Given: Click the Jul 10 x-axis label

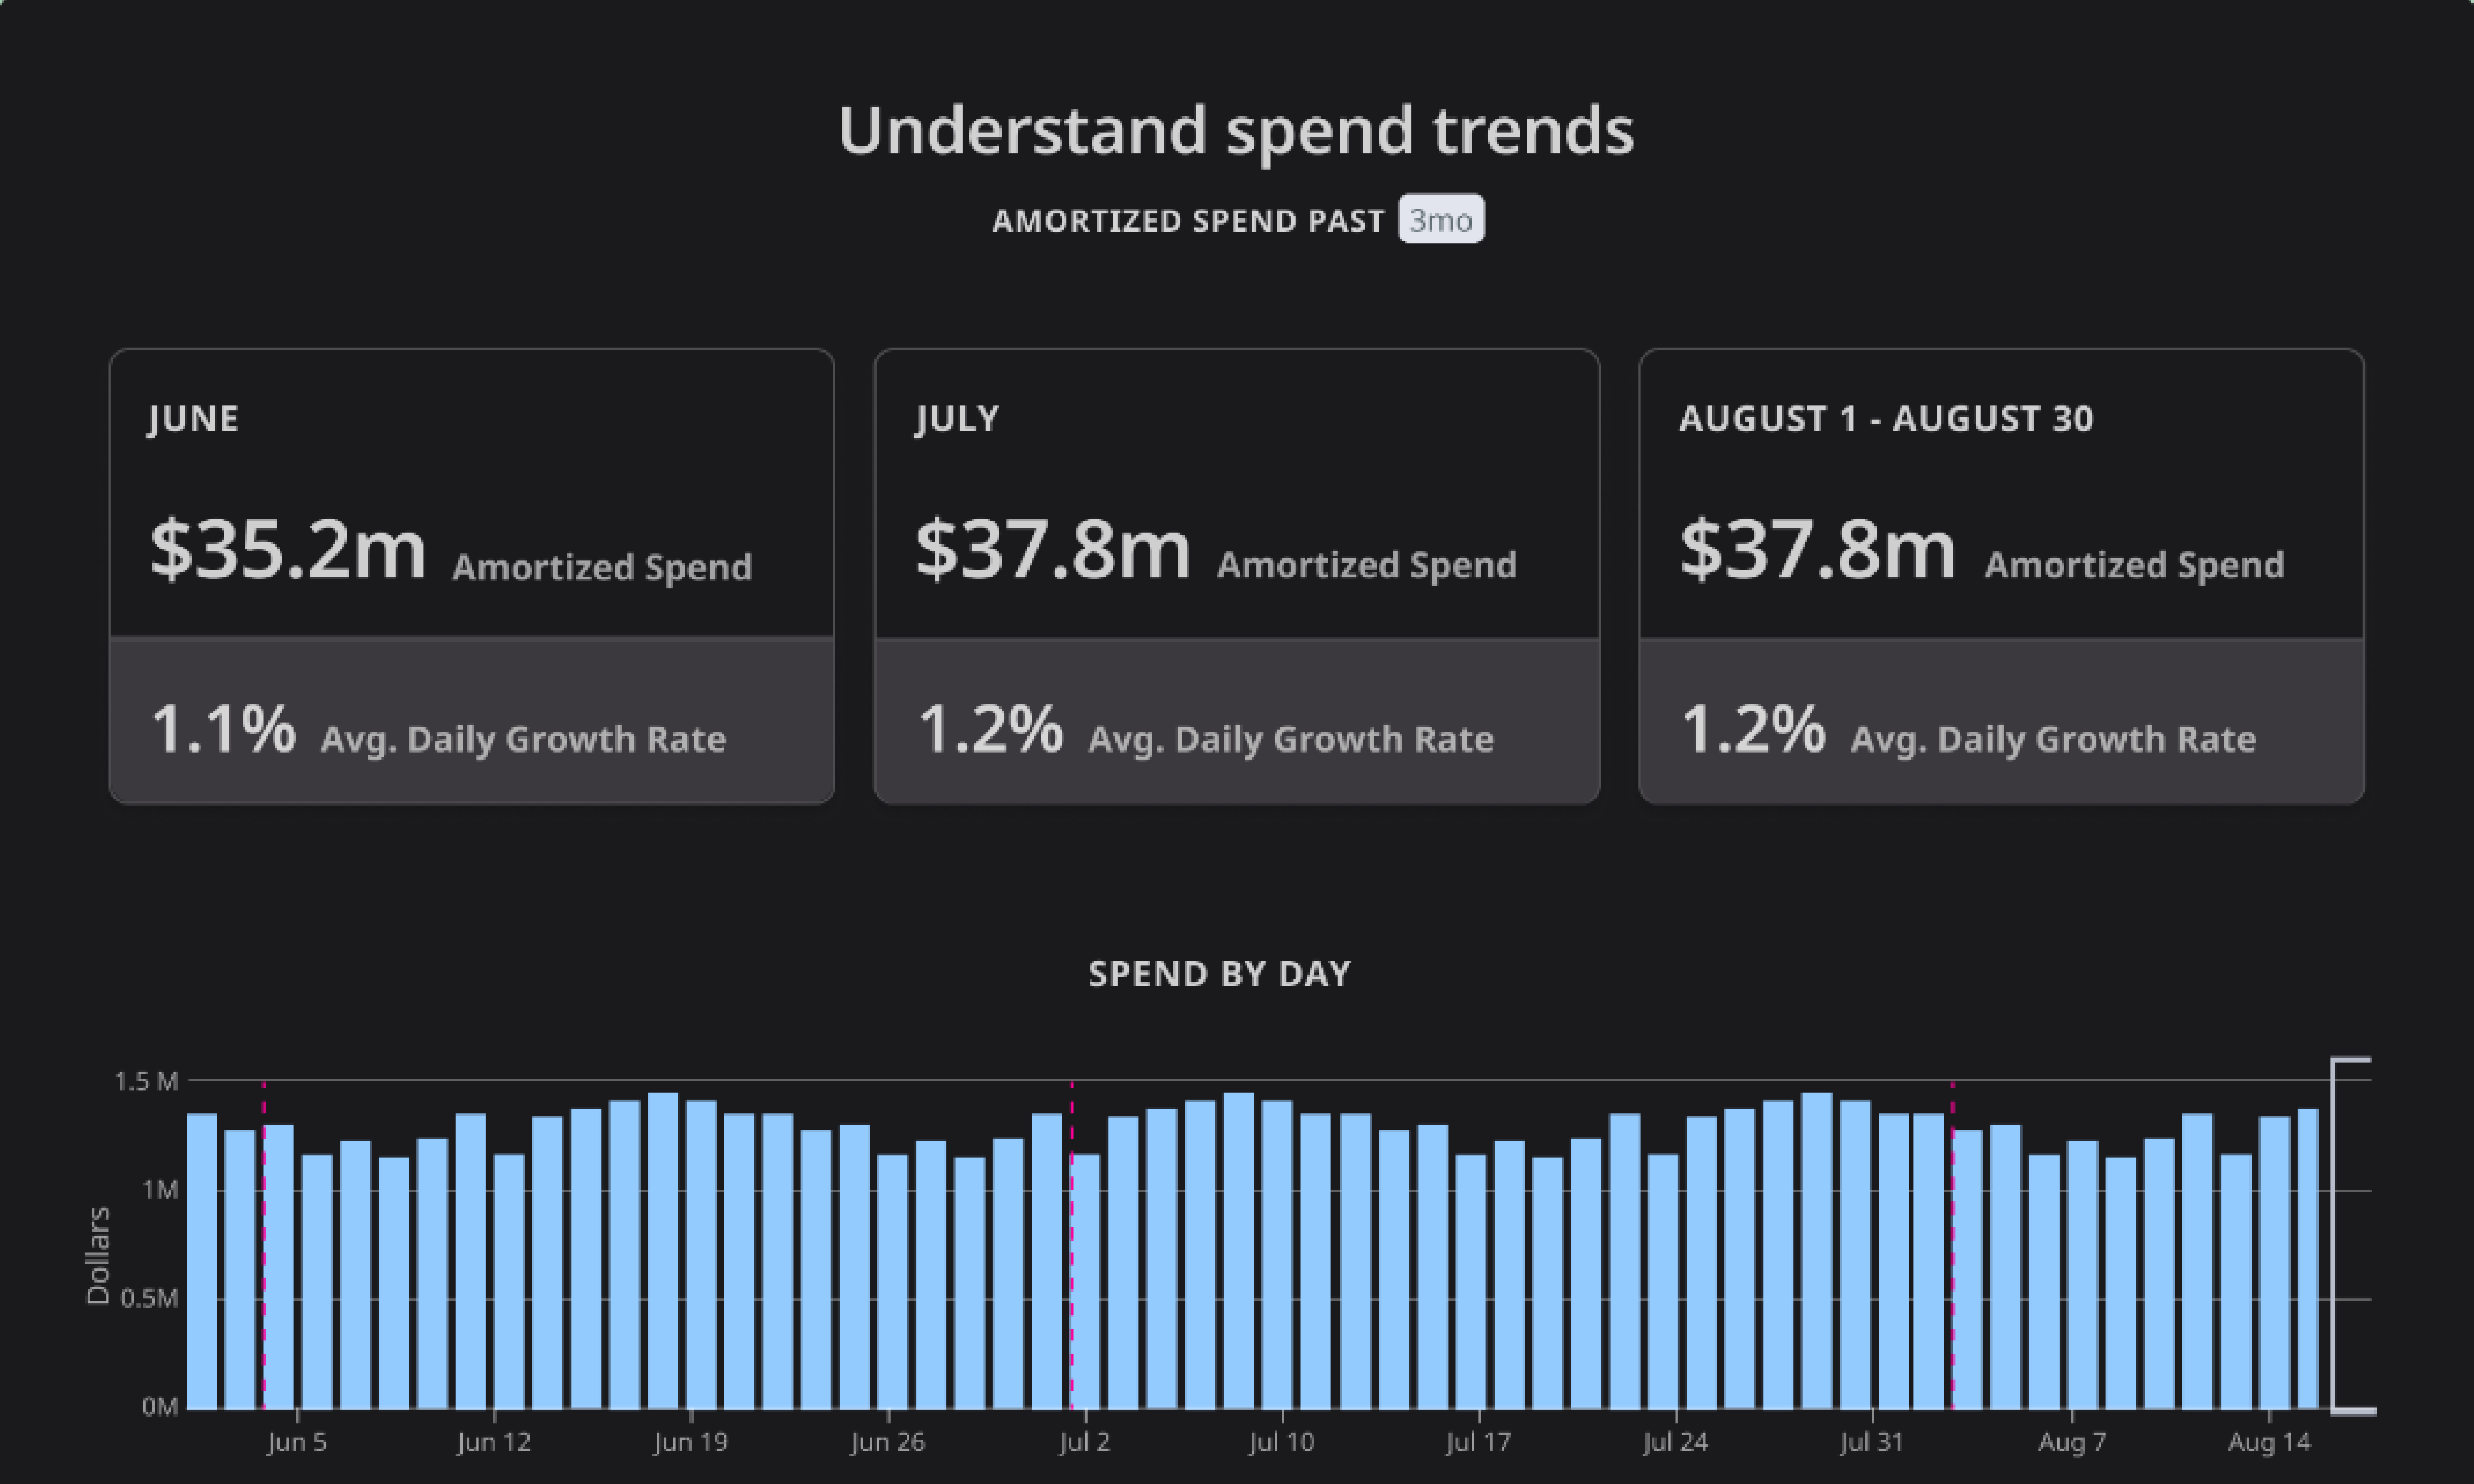Looking at the screenshot, I should point(1281,1442).
